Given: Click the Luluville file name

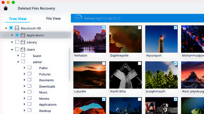Looking at the screenshot, I should click(80, 91).
